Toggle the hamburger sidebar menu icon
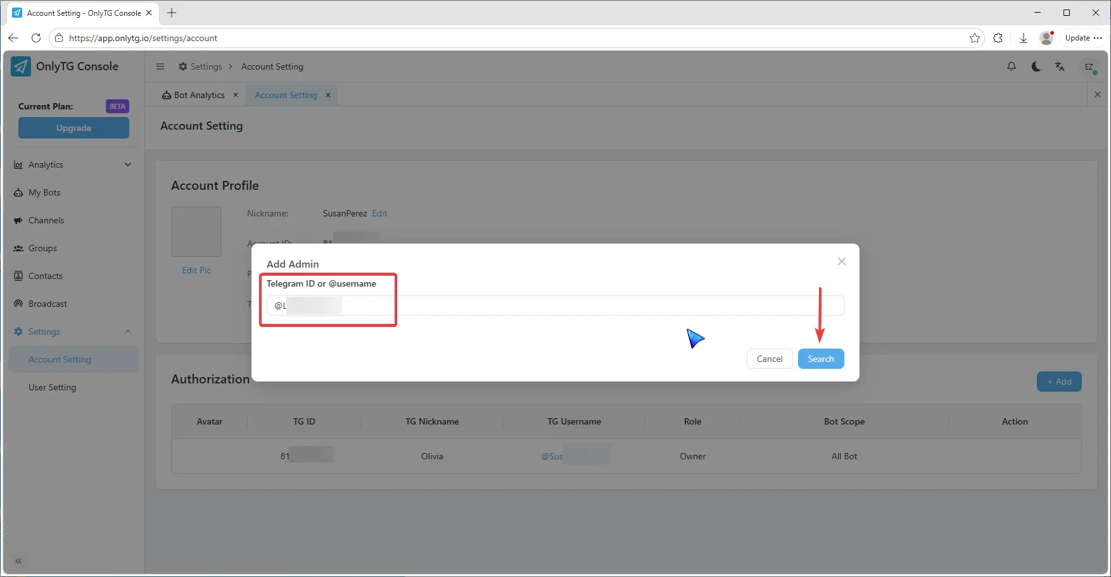Viewport: 1111px width, 577px height. (x=160, y=66)
